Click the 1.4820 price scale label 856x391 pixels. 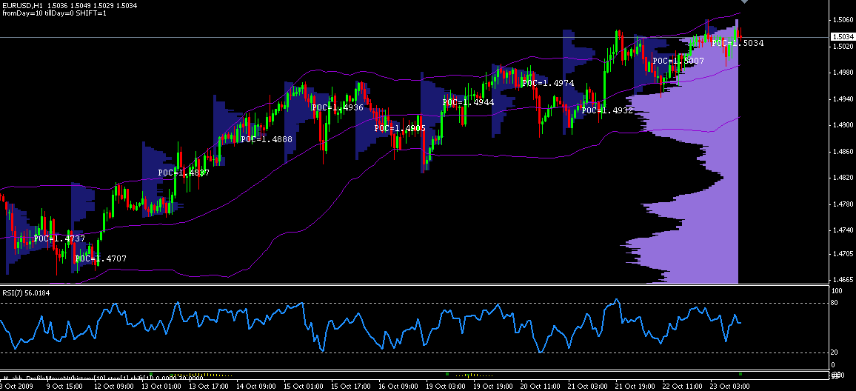tap(840, 178)
